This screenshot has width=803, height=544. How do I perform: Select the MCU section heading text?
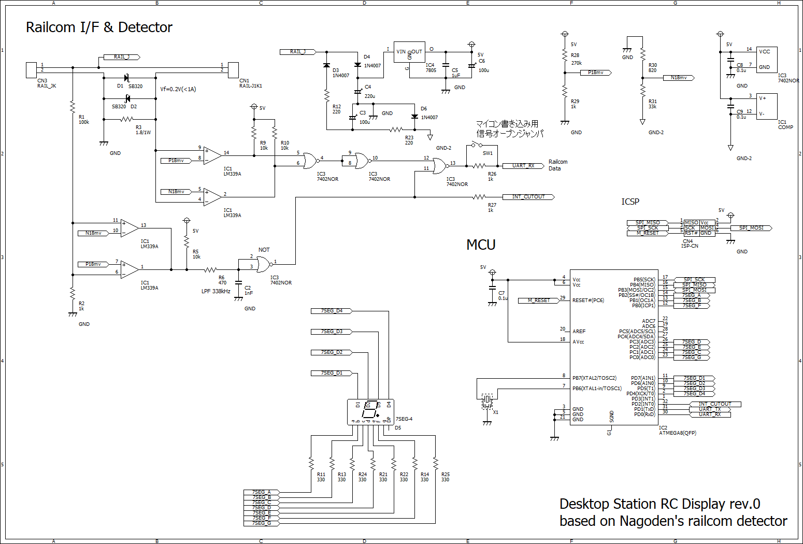point(481,245)
